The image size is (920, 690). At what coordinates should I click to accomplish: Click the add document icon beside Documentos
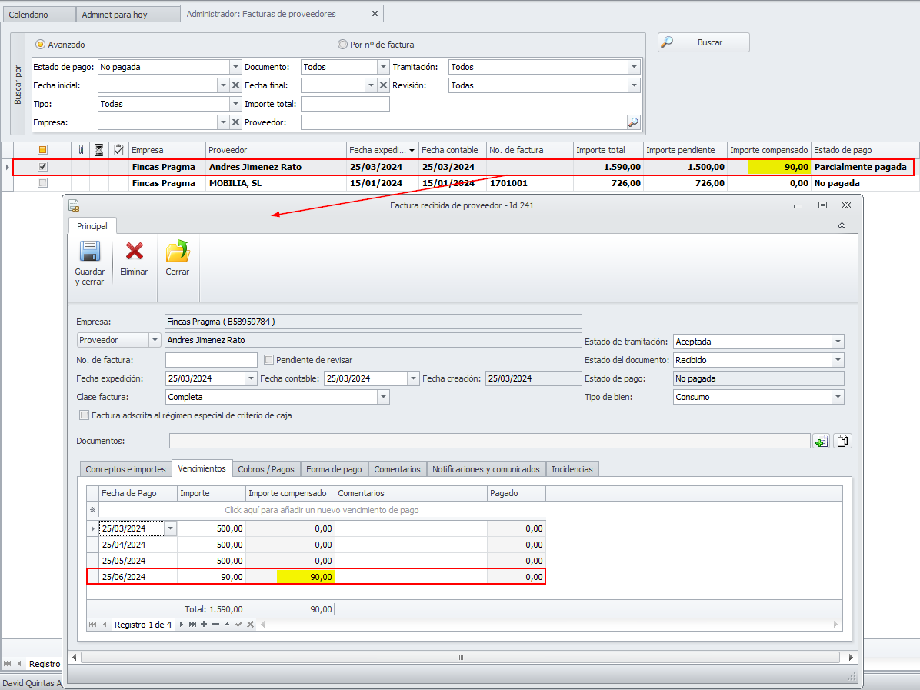[x=822, y=441]
